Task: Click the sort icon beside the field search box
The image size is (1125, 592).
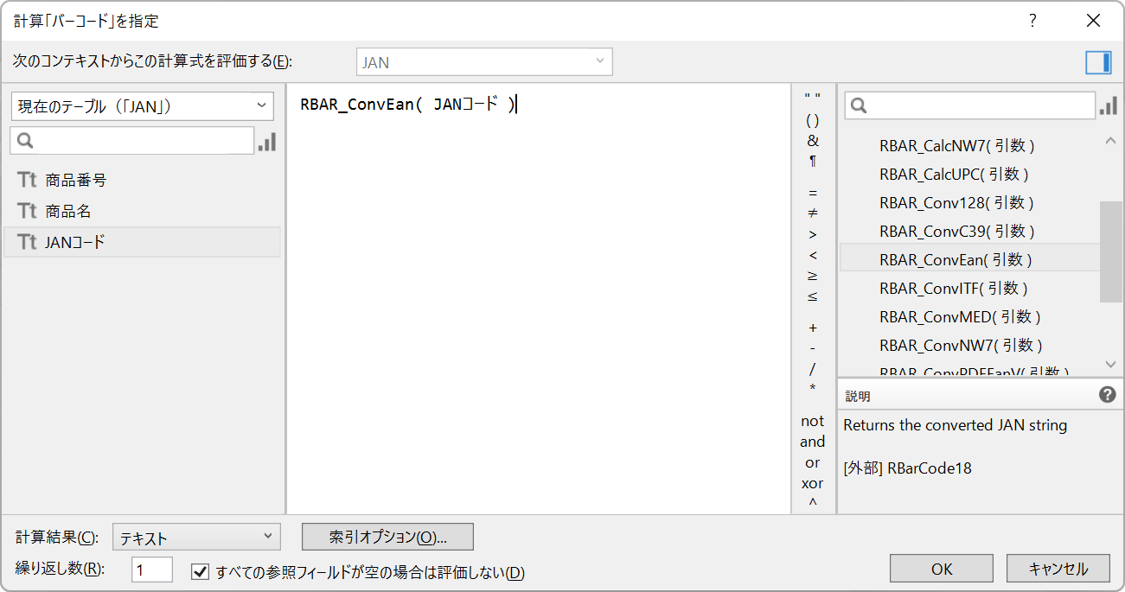Action: [x=267, y=141]
